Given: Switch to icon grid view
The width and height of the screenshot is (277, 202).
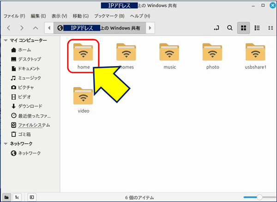Looking at the screenshot, I should (x=243, y=28).
